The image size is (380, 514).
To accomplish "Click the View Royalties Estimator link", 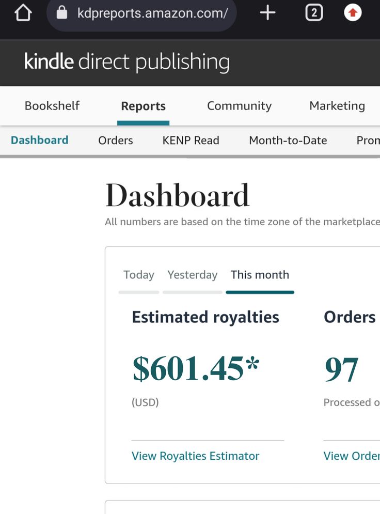I will pos(195,456).
